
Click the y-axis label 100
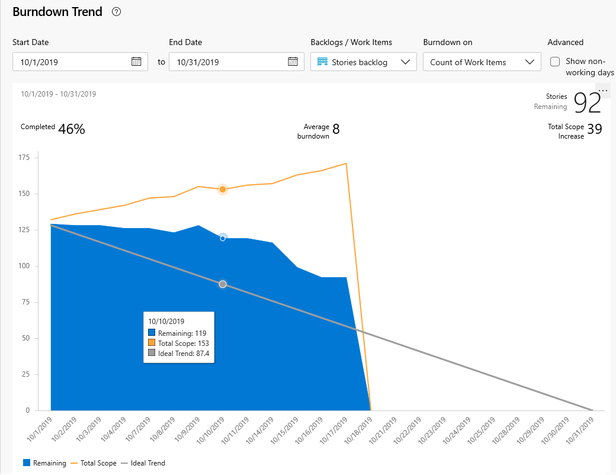tap(24, 266)
